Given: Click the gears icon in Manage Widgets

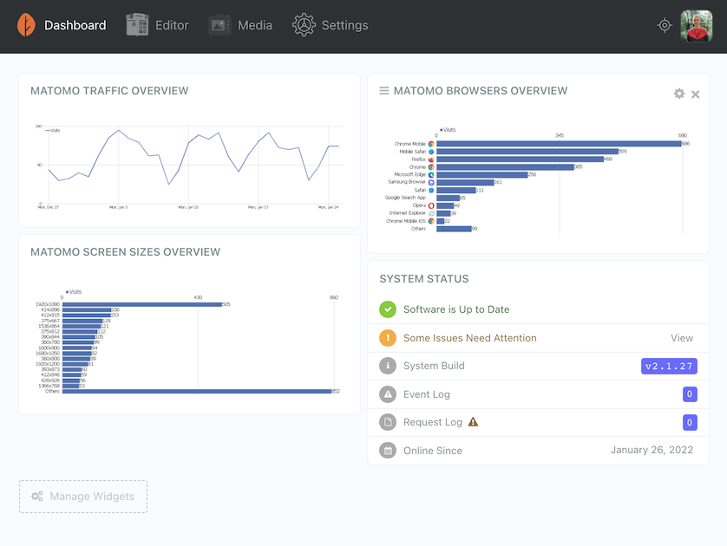Looking at the screenshot, I should (x=37, y=497).
